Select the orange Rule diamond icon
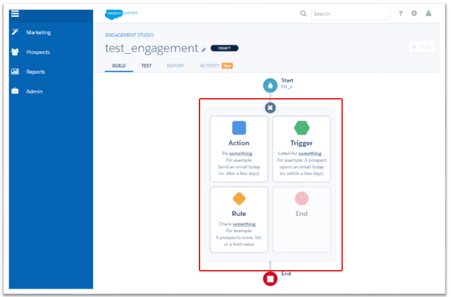The width and height of the screenshot is (451, 297). click(239, 199)
